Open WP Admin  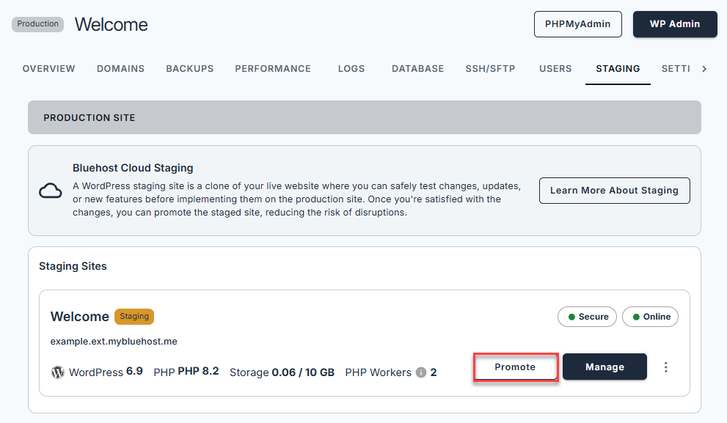point(674,24)
